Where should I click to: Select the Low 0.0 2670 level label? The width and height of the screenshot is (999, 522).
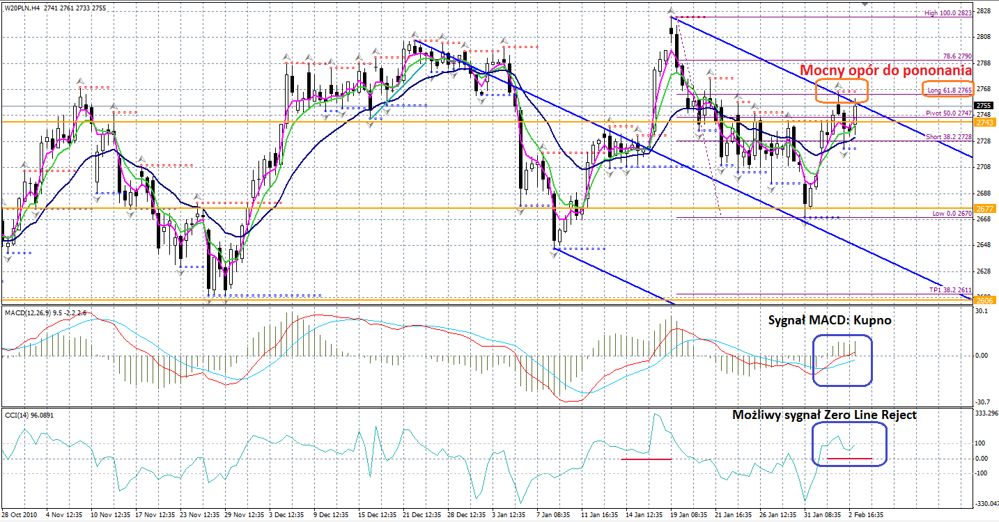pos(952,213)
